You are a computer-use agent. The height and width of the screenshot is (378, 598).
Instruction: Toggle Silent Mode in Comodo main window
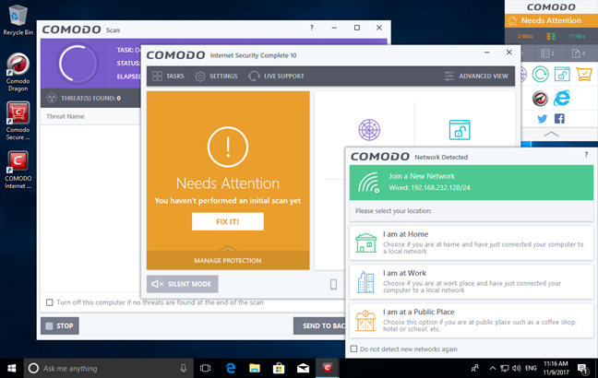pyautogui.click(x=183, y=284)
